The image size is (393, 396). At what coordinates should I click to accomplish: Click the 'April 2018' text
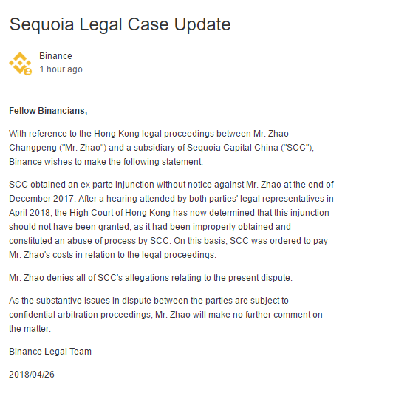point(30,213)
